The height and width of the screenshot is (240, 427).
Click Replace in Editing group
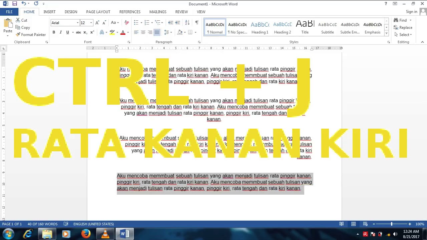pyautogui.click(x=403, y=28)
